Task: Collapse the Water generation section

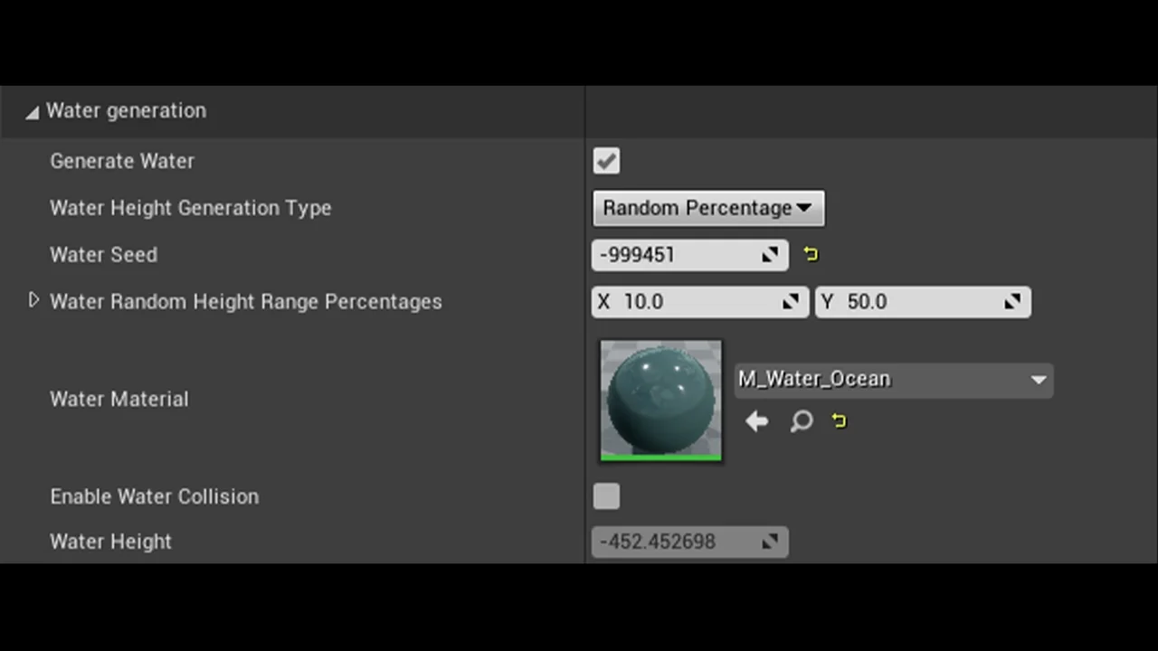Action: [x=33, y=112]
